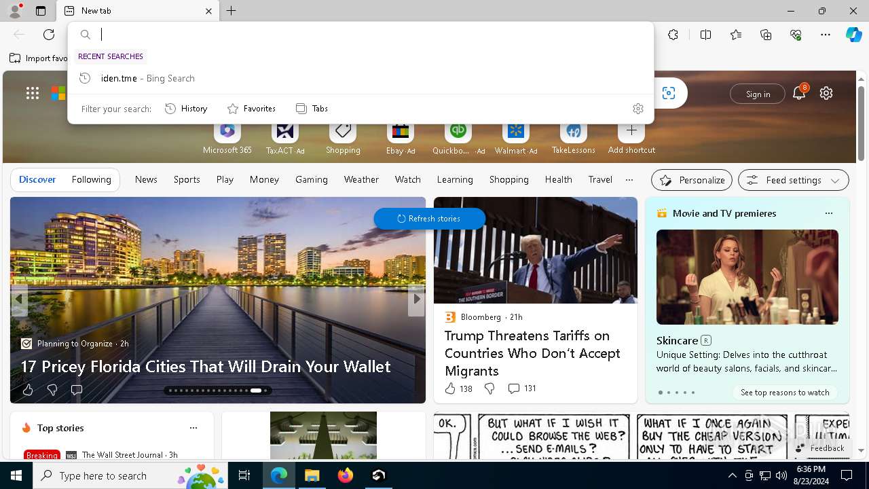Image resolution: width=869 pixels, height=489 pixels.
Task: Like the Trump Tariffs story
Action: coord(458,388)
